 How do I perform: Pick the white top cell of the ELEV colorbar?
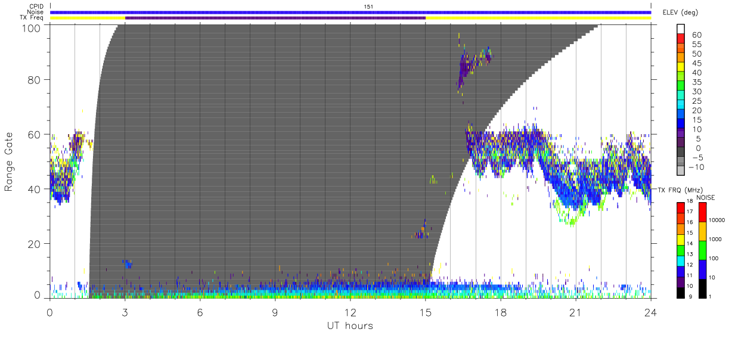pyautogui.click(x=681, y=30)
